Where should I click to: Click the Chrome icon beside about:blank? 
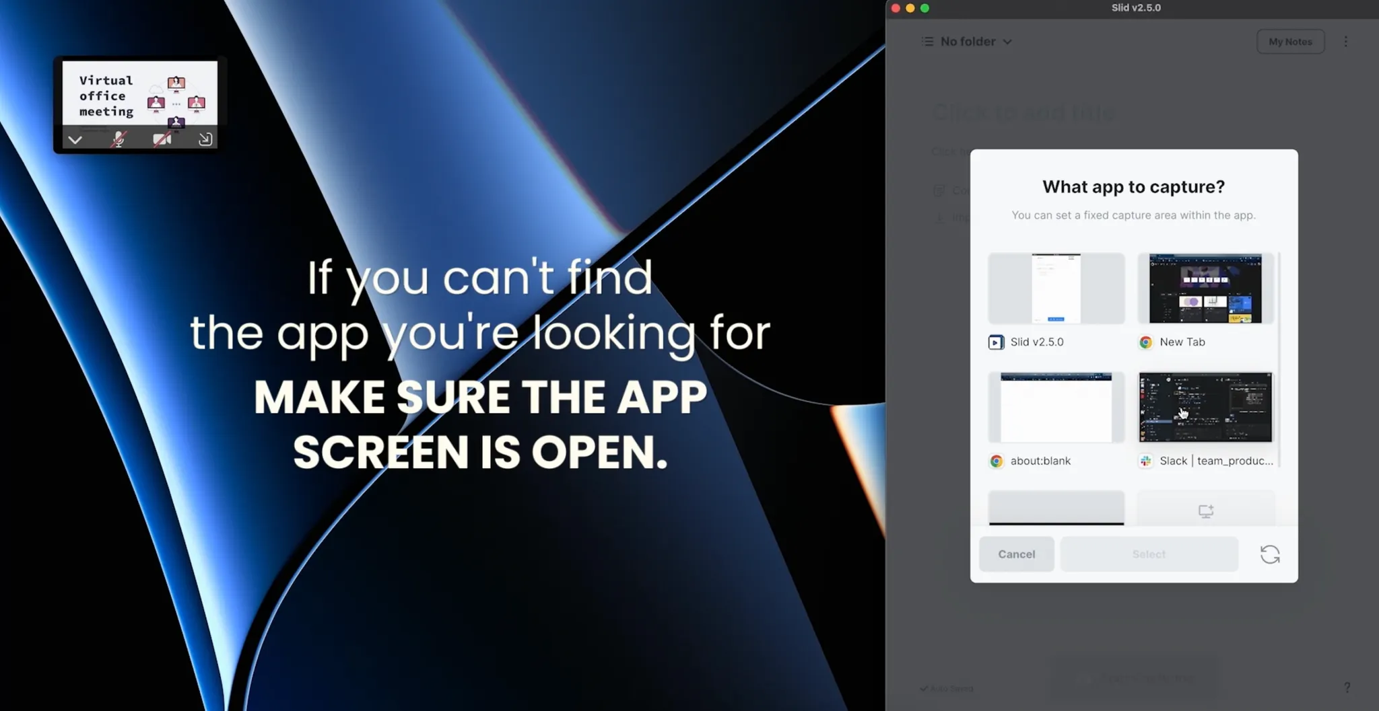point(996,461)
